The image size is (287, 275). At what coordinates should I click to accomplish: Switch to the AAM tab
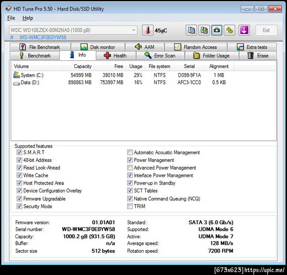click(x=144, y=47)
